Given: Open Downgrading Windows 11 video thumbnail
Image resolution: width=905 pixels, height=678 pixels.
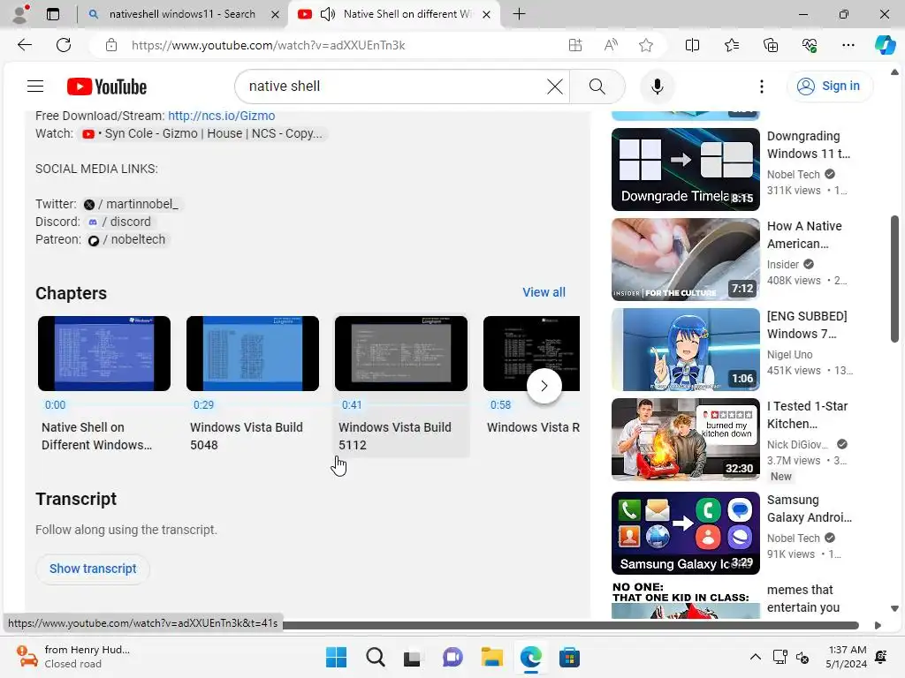Looking at the screenshot, I should click(x=686, y=169).
